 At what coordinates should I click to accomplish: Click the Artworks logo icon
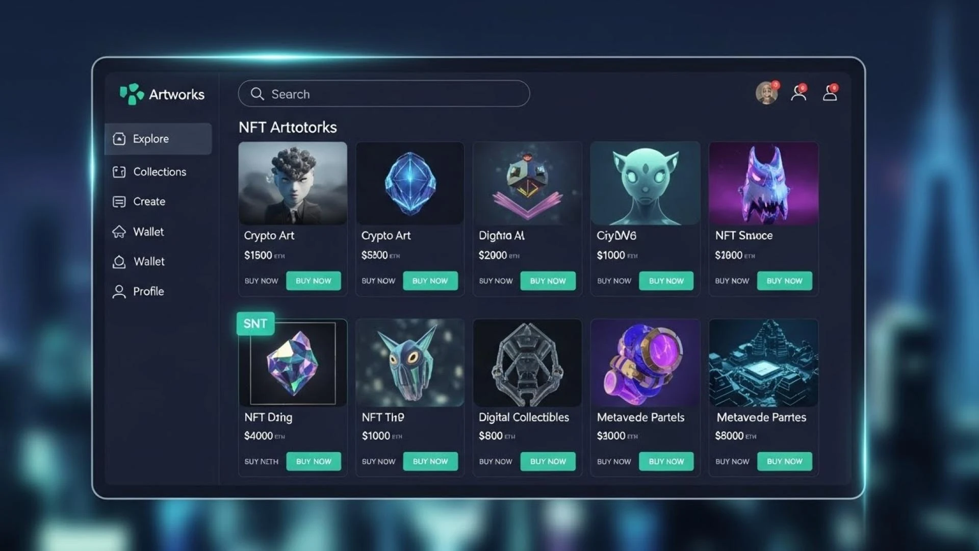(132, 94)
